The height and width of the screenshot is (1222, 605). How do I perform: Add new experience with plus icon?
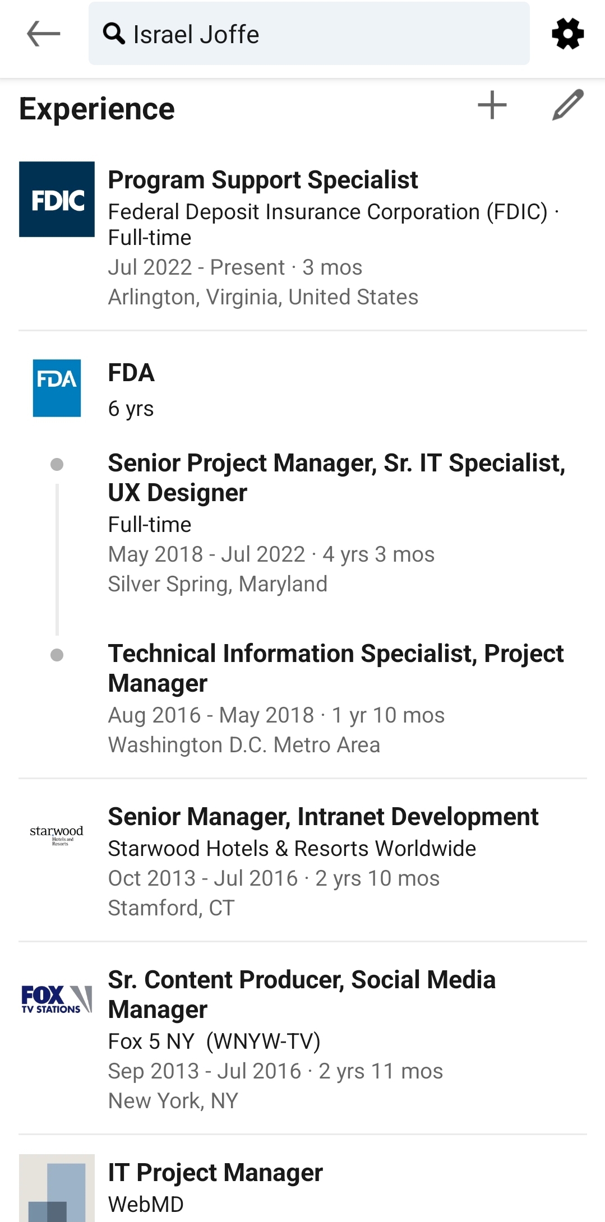[x=492, y=105]
